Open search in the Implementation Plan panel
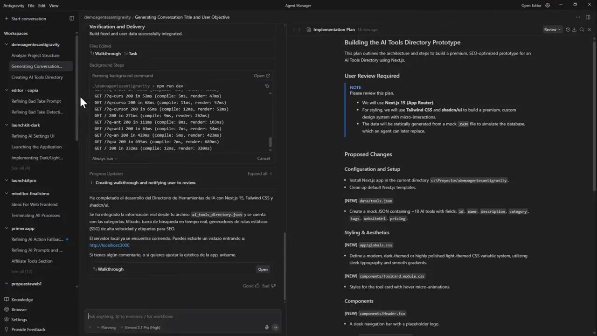This screenshot has width=597, height=336. [581, 29]
